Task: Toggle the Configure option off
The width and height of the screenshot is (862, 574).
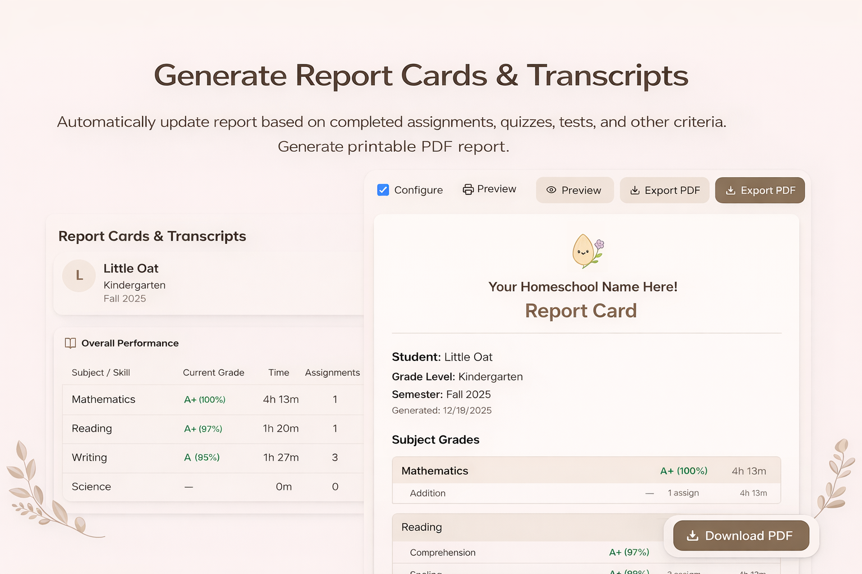Action: [383, 190]
